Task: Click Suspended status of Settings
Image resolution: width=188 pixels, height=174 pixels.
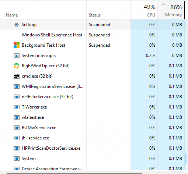Action: tap(100, 25)
